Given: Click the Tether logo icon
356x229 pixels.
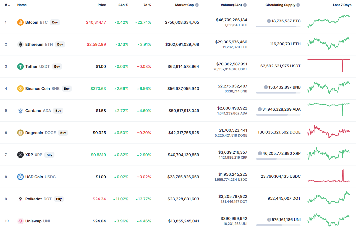Looking at the screenshot, I should pos(20,66).
